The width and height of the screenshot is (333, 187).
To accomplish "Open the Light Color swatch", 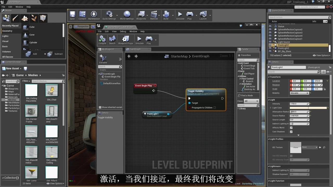I will coord(308,108).
